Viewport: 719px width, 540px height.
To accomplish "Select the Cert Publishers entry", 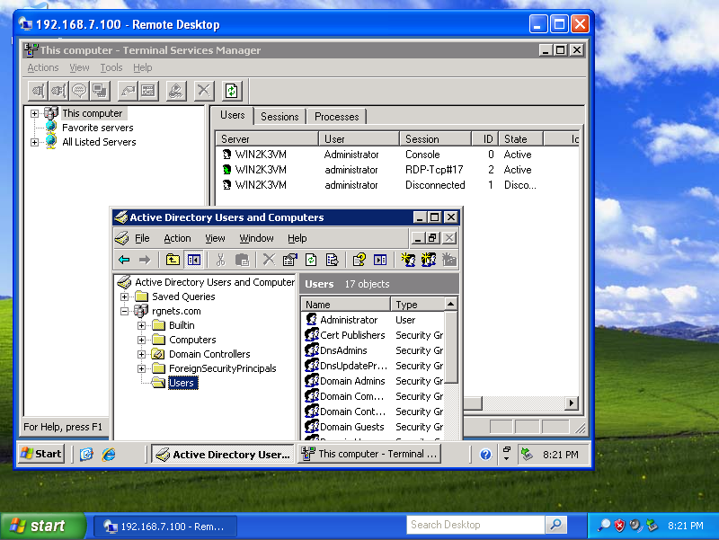I will 352,335.
